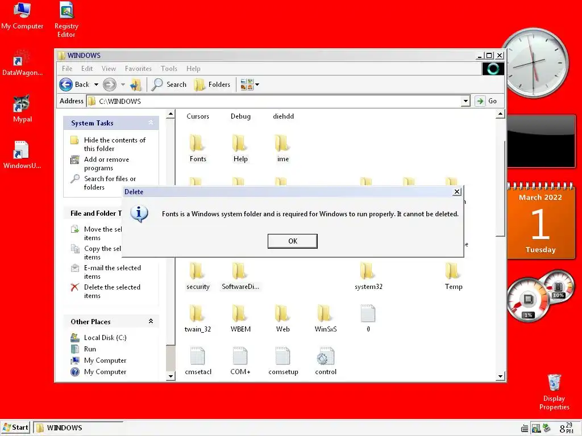Open the Views dropdown arrow
This screenshot has height=436, width=582.
(257, 85)
